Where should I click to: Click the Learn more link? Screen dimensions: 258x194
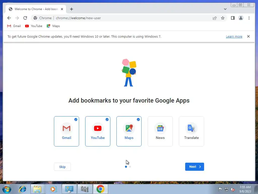pyautogui.click(x=234, y=36)
